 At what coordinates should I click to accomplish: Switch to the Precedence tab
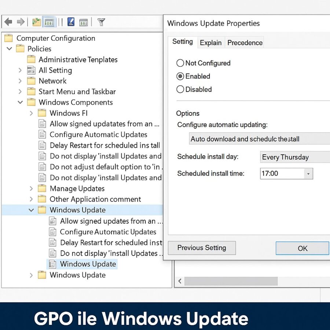click(x=245, y=43)
